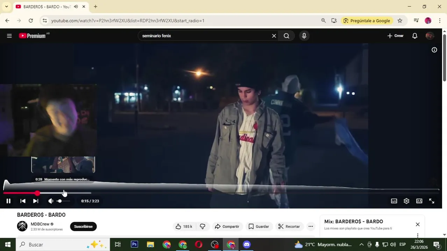
Task: Save video with Guardar button
Action: [259, 227]
